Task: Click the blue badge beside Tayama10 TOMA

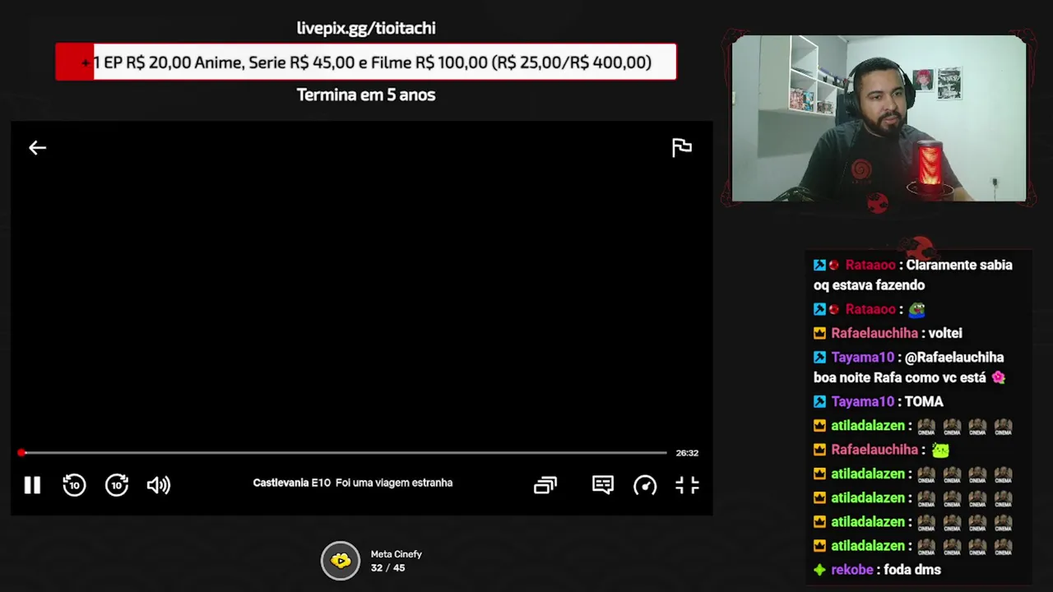Action: click(819, 401)
